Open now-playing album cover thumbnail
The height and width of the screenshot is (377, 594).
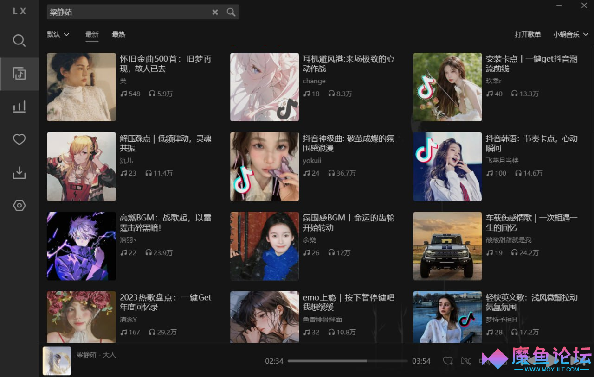[57, 361]
